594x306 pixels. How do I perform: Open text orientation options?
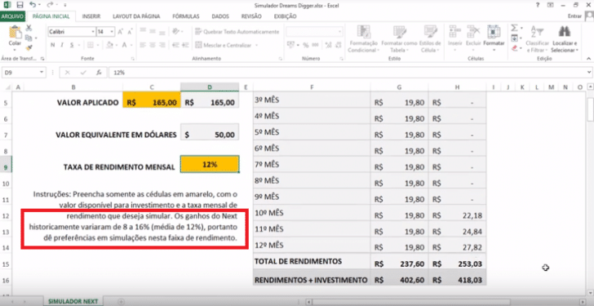176,32
